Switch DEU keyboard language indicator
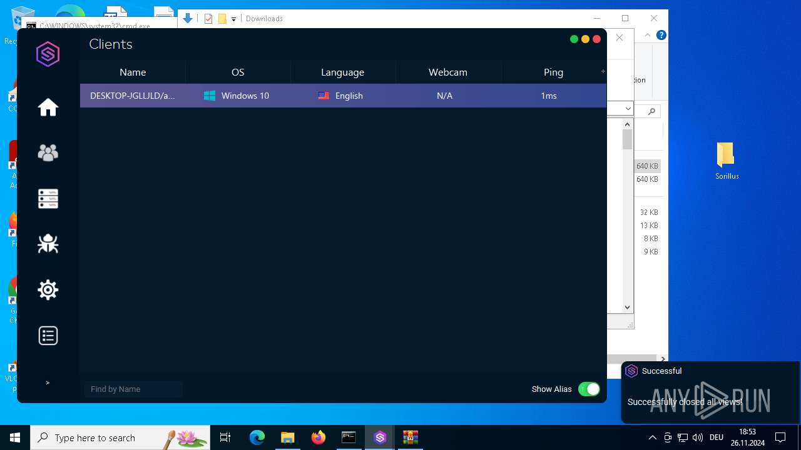Image resolution: width=801 pixels, height=450 pixels. pos(717,437)
